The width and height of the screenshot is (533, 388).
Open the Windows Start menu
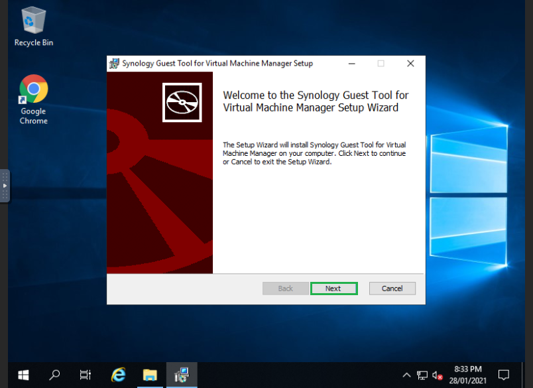pos(24,375)
